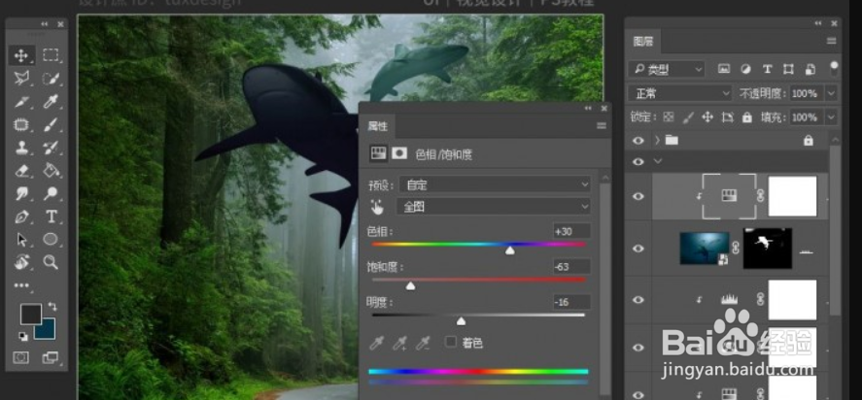Select the Eraser tool
Screen dimensions: 862x400
click(21, 170)
